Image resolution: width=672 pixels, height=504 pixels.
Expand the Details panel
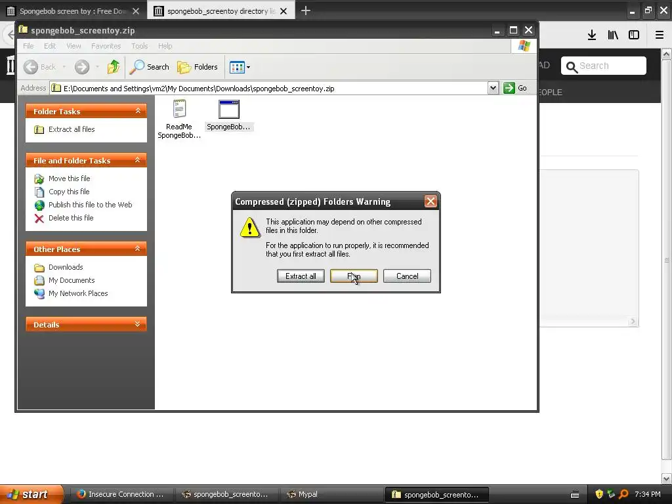[138, 324]
